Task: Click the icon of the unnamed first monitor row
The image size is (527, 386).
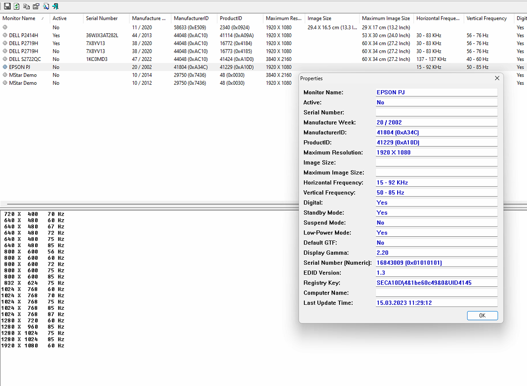Action: pos(5,27)
